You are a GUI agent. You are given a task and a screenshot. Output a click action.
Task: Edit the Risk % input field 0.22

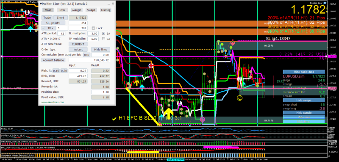(78, 71)
